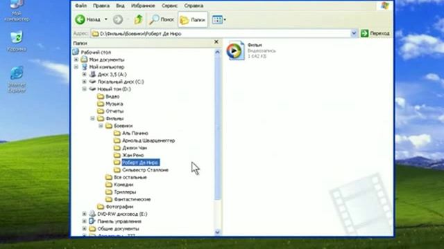The image size is (444, 249).
Task: Select the Видео folder icon
Action: pyautogui.click(x=101, y=96)
